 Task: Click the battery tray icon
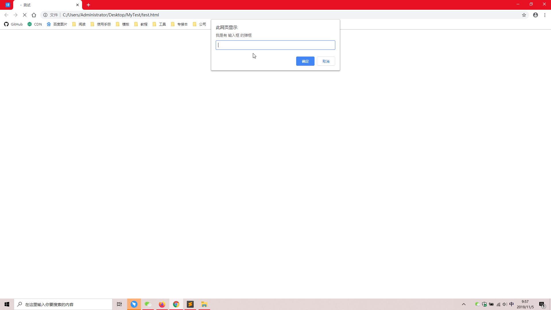pos(491,304)
